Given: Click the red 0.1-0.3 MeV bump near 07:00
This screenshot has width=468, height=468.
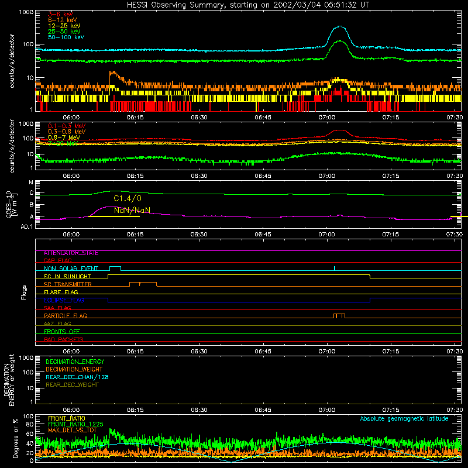Looking at the screenshot, I should (340, 130).
